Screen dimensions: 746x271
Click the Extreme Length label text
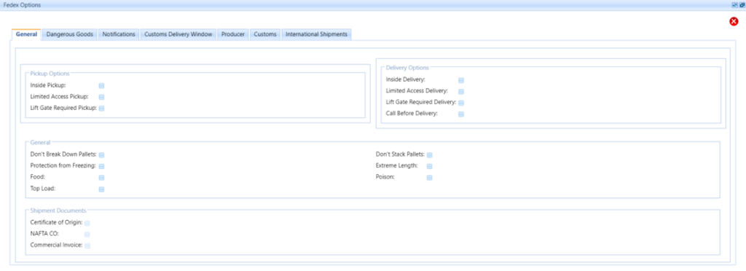click(397, 166)
